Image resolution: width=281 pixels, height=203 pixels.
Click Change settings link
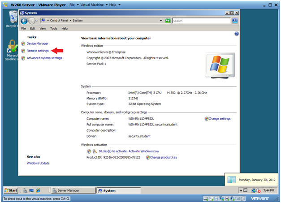pos(220,119)
